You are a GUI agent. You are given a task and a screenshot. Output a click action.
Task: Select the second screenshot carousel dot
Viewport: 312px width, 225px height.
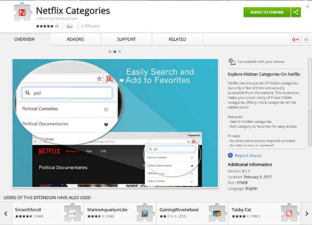115,52
